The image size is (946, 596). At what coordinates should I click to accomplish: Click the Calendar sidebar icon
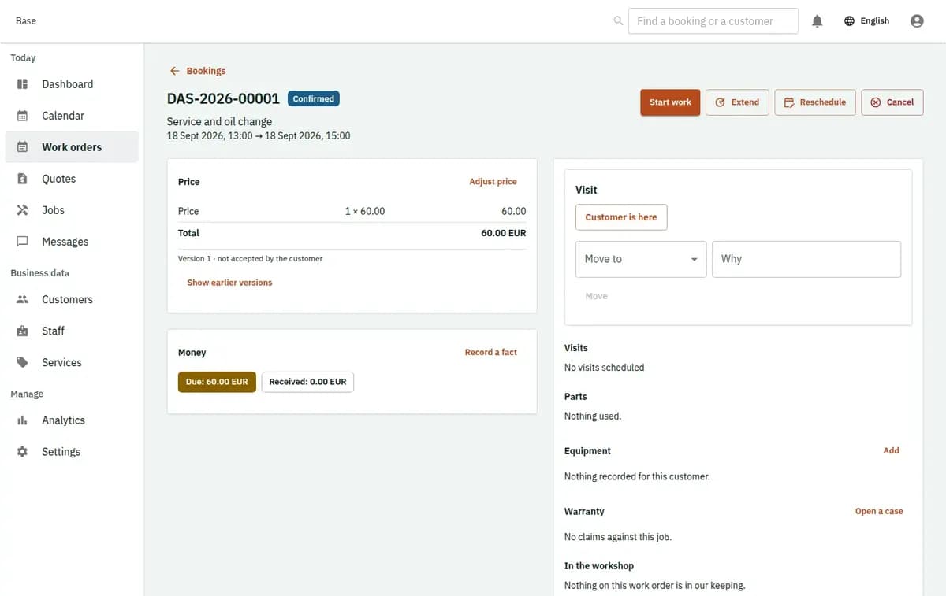(23, 116)
